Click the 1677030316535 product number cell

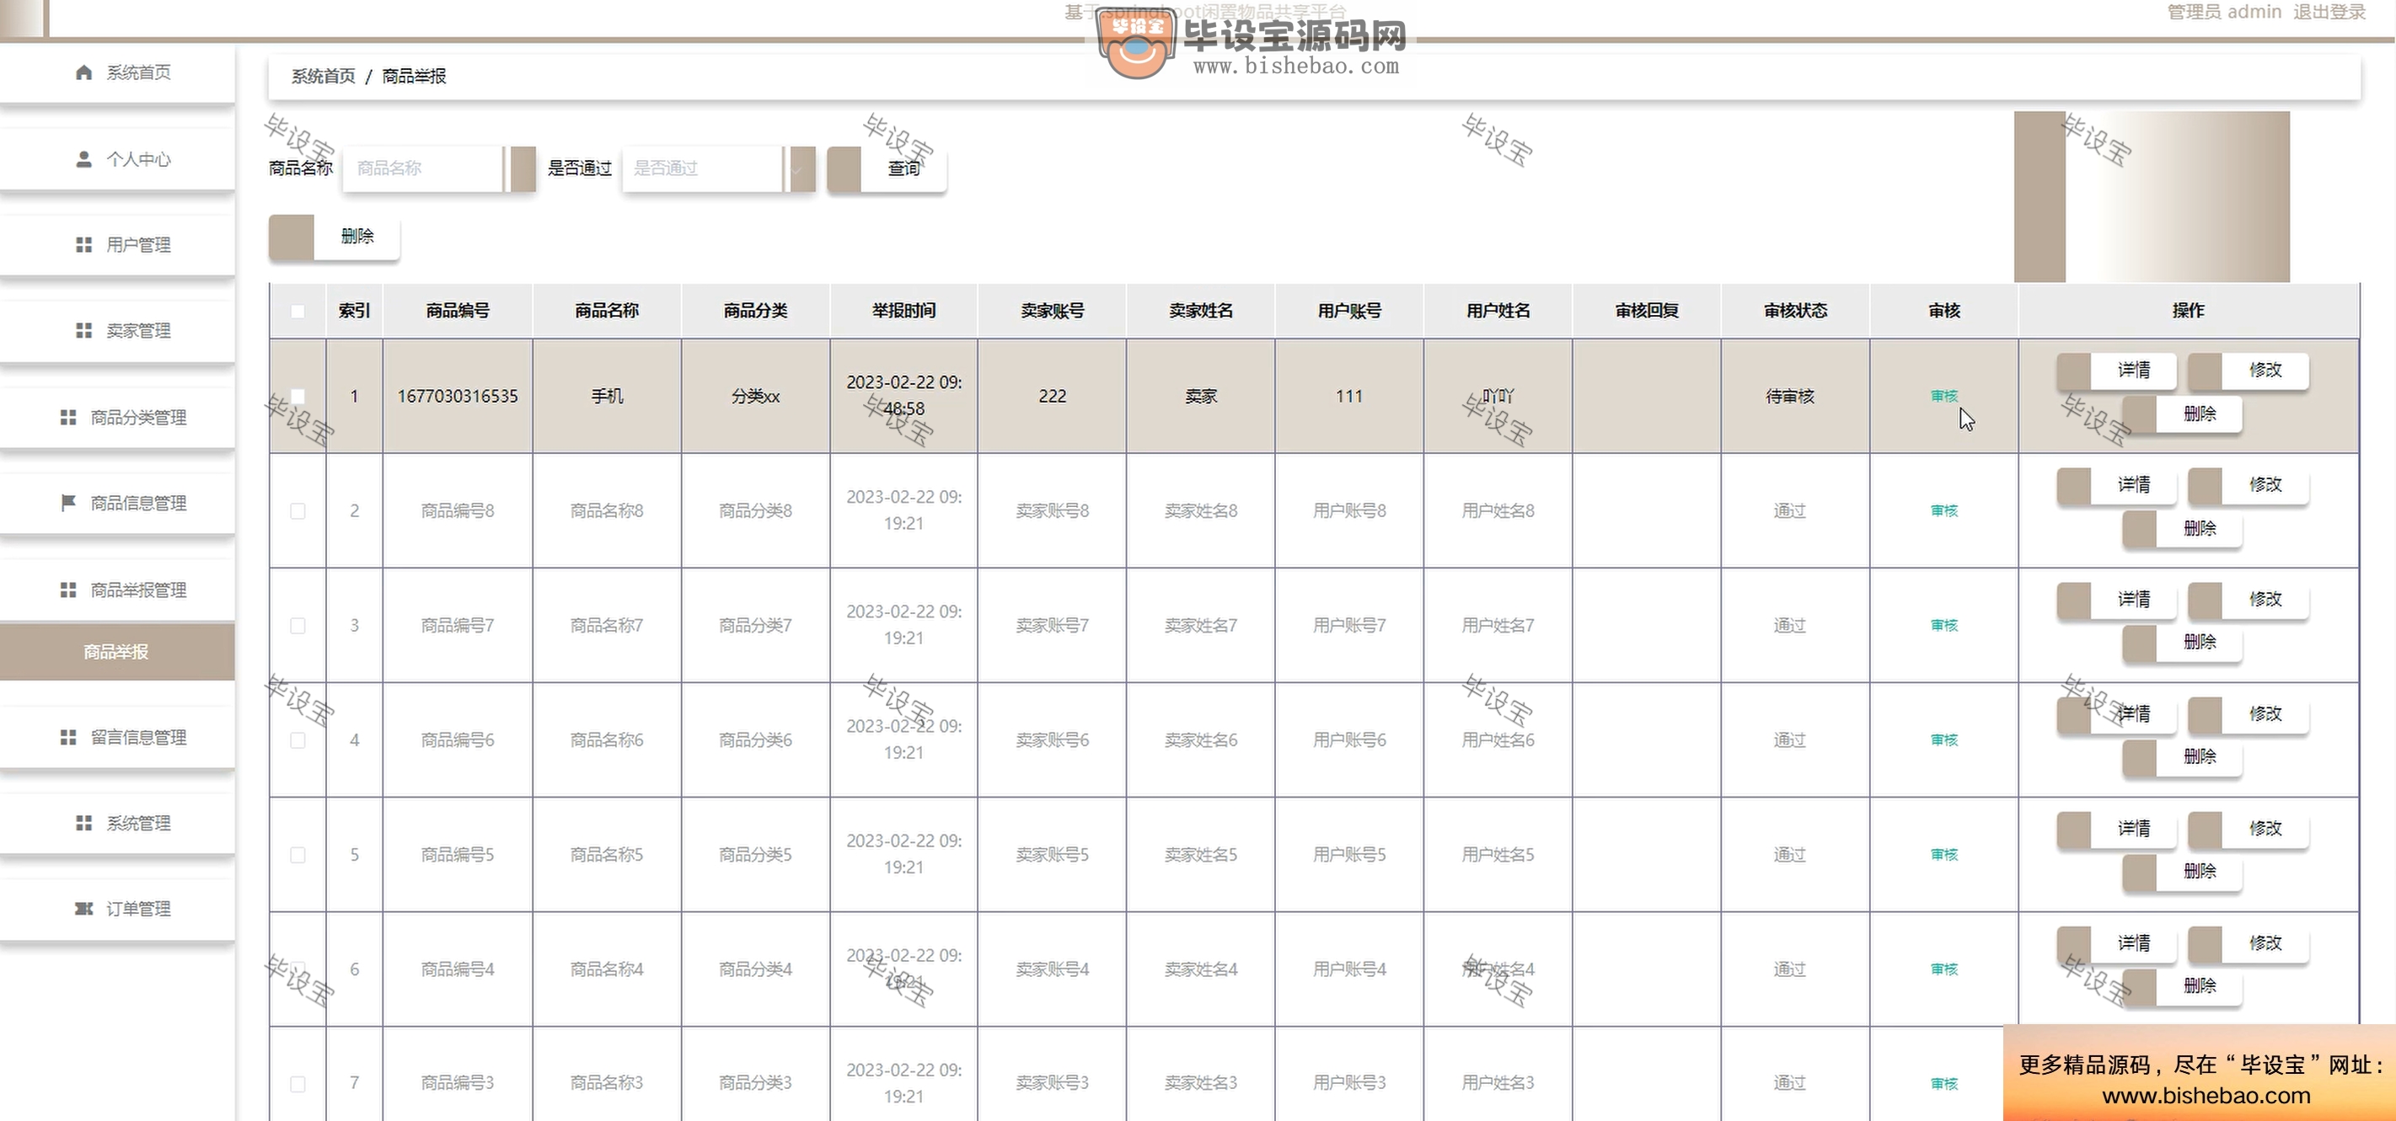[458, 396]
